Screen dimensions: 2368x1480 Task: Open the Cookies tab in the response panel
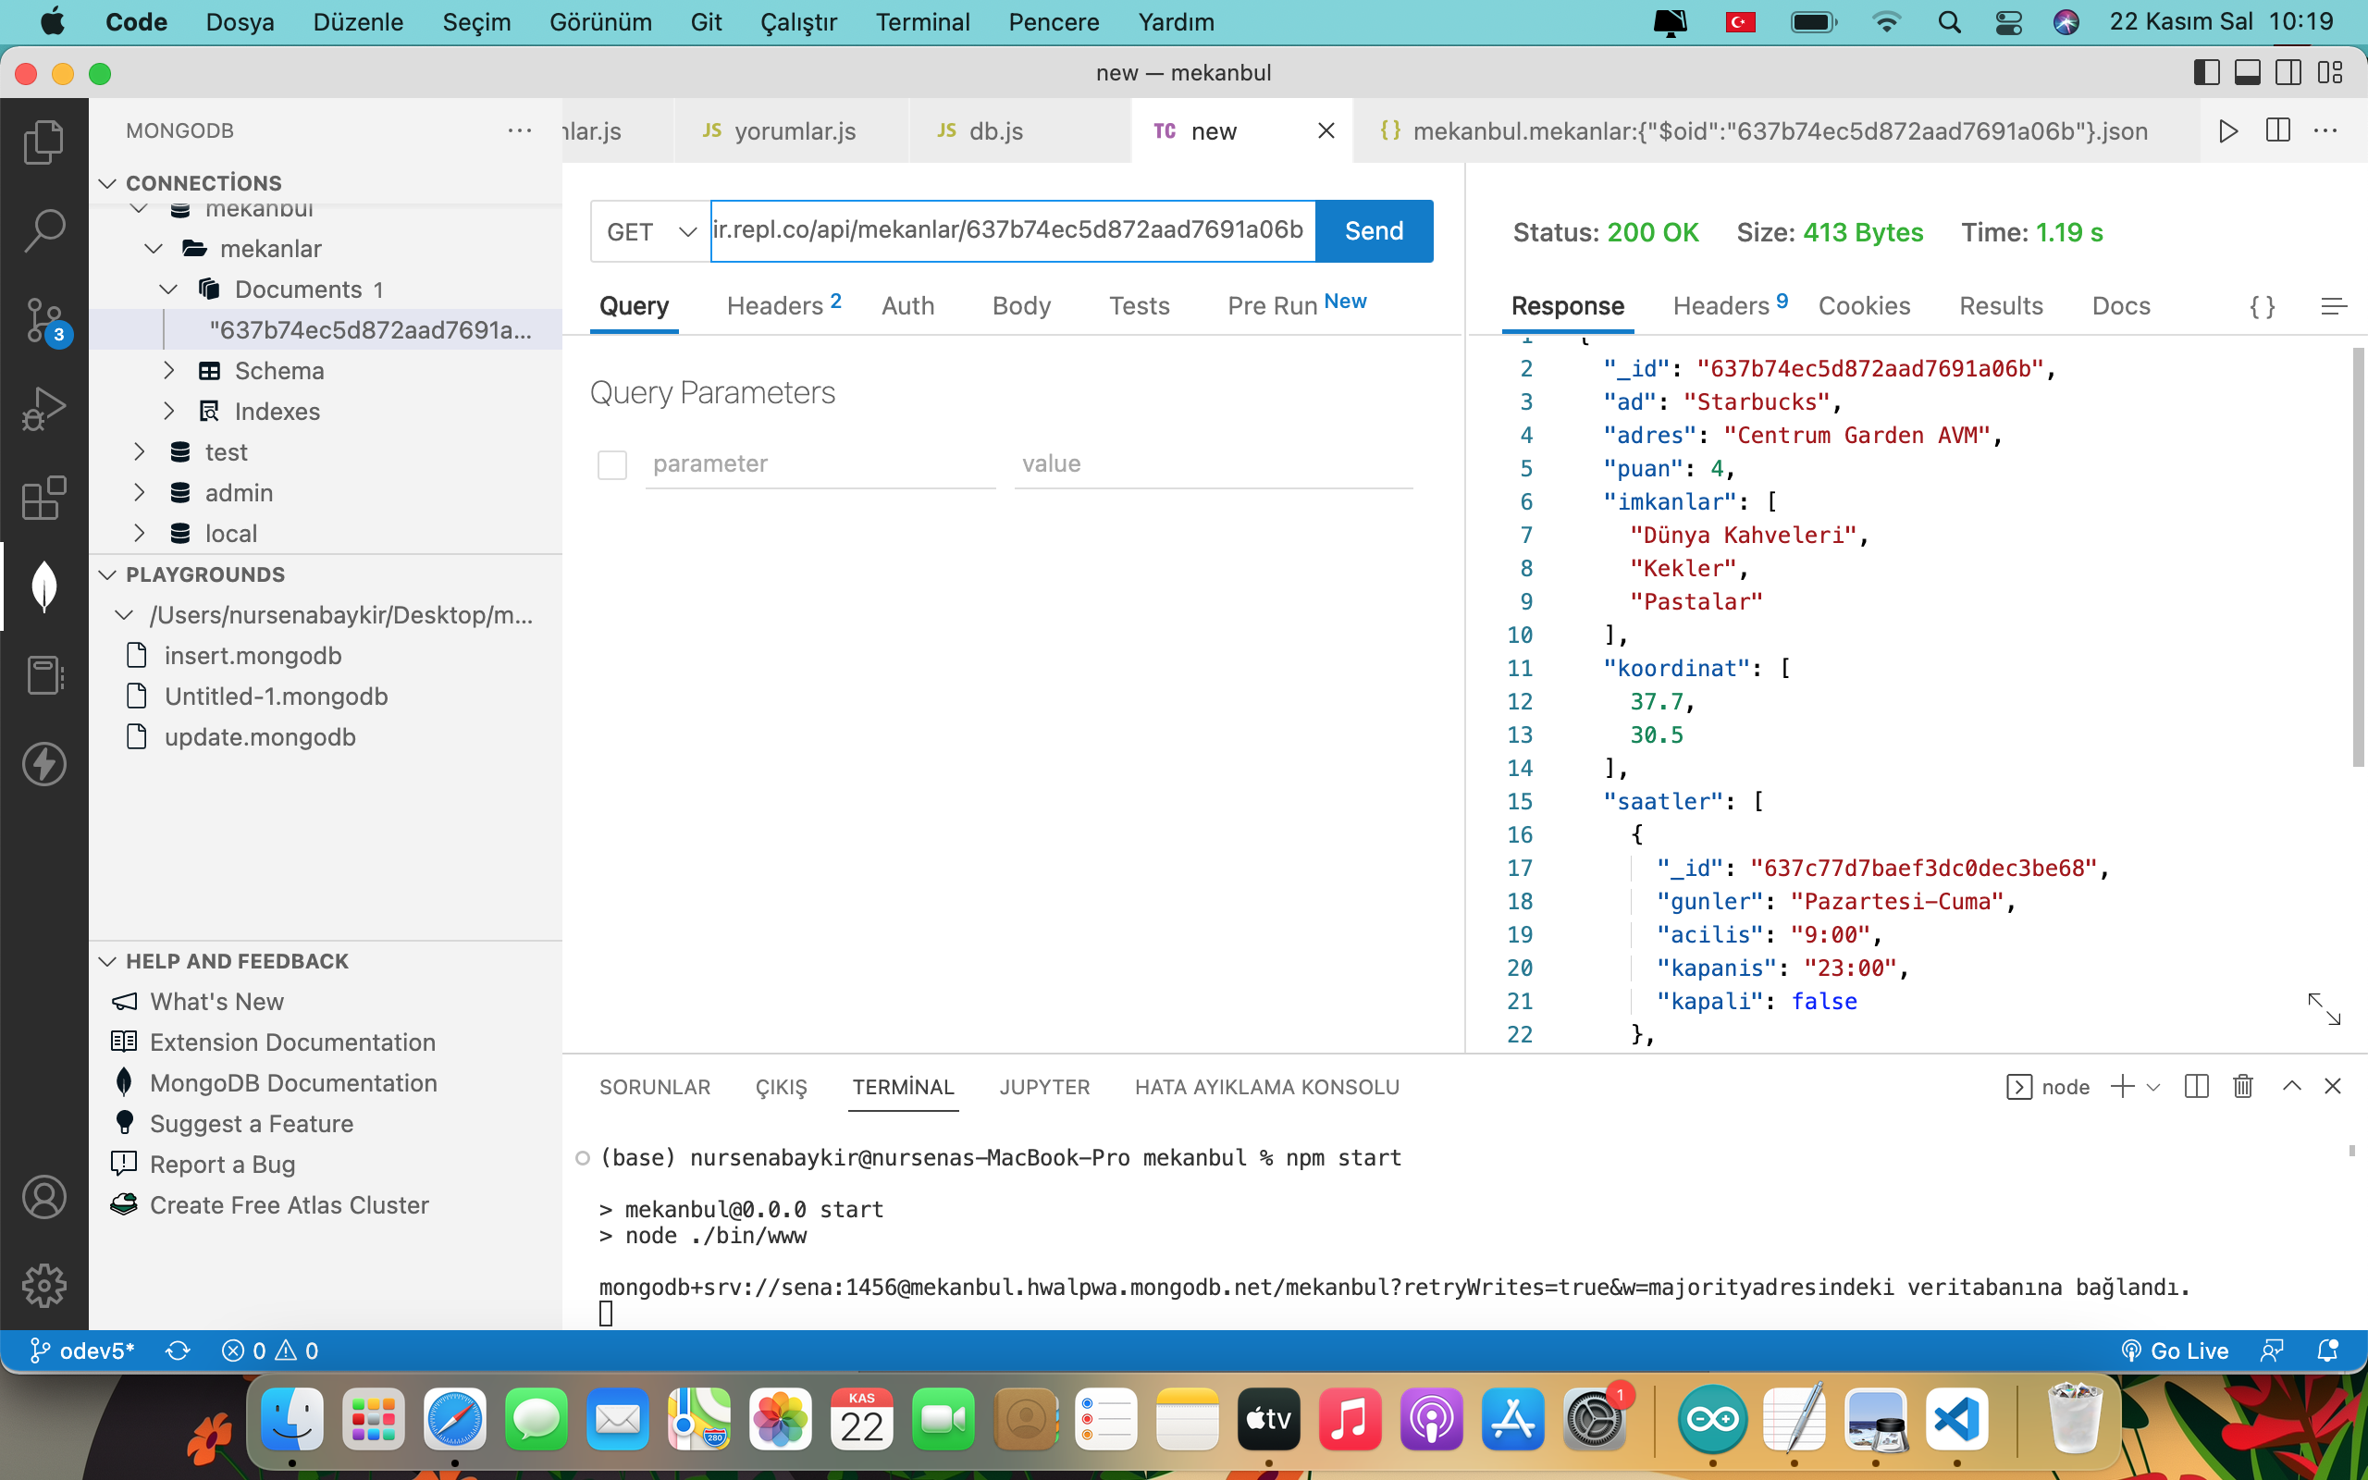coord(1863,306)
